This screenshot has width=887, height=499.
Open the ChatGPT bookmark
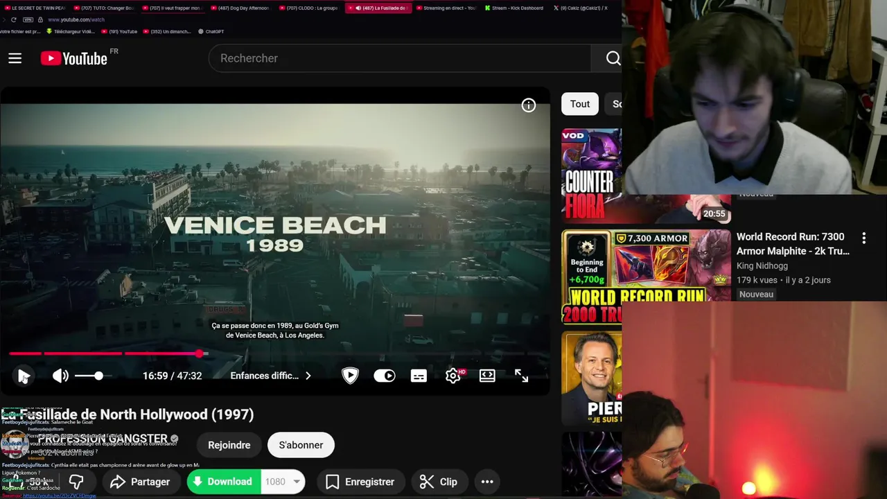click(x=211, y=31)
